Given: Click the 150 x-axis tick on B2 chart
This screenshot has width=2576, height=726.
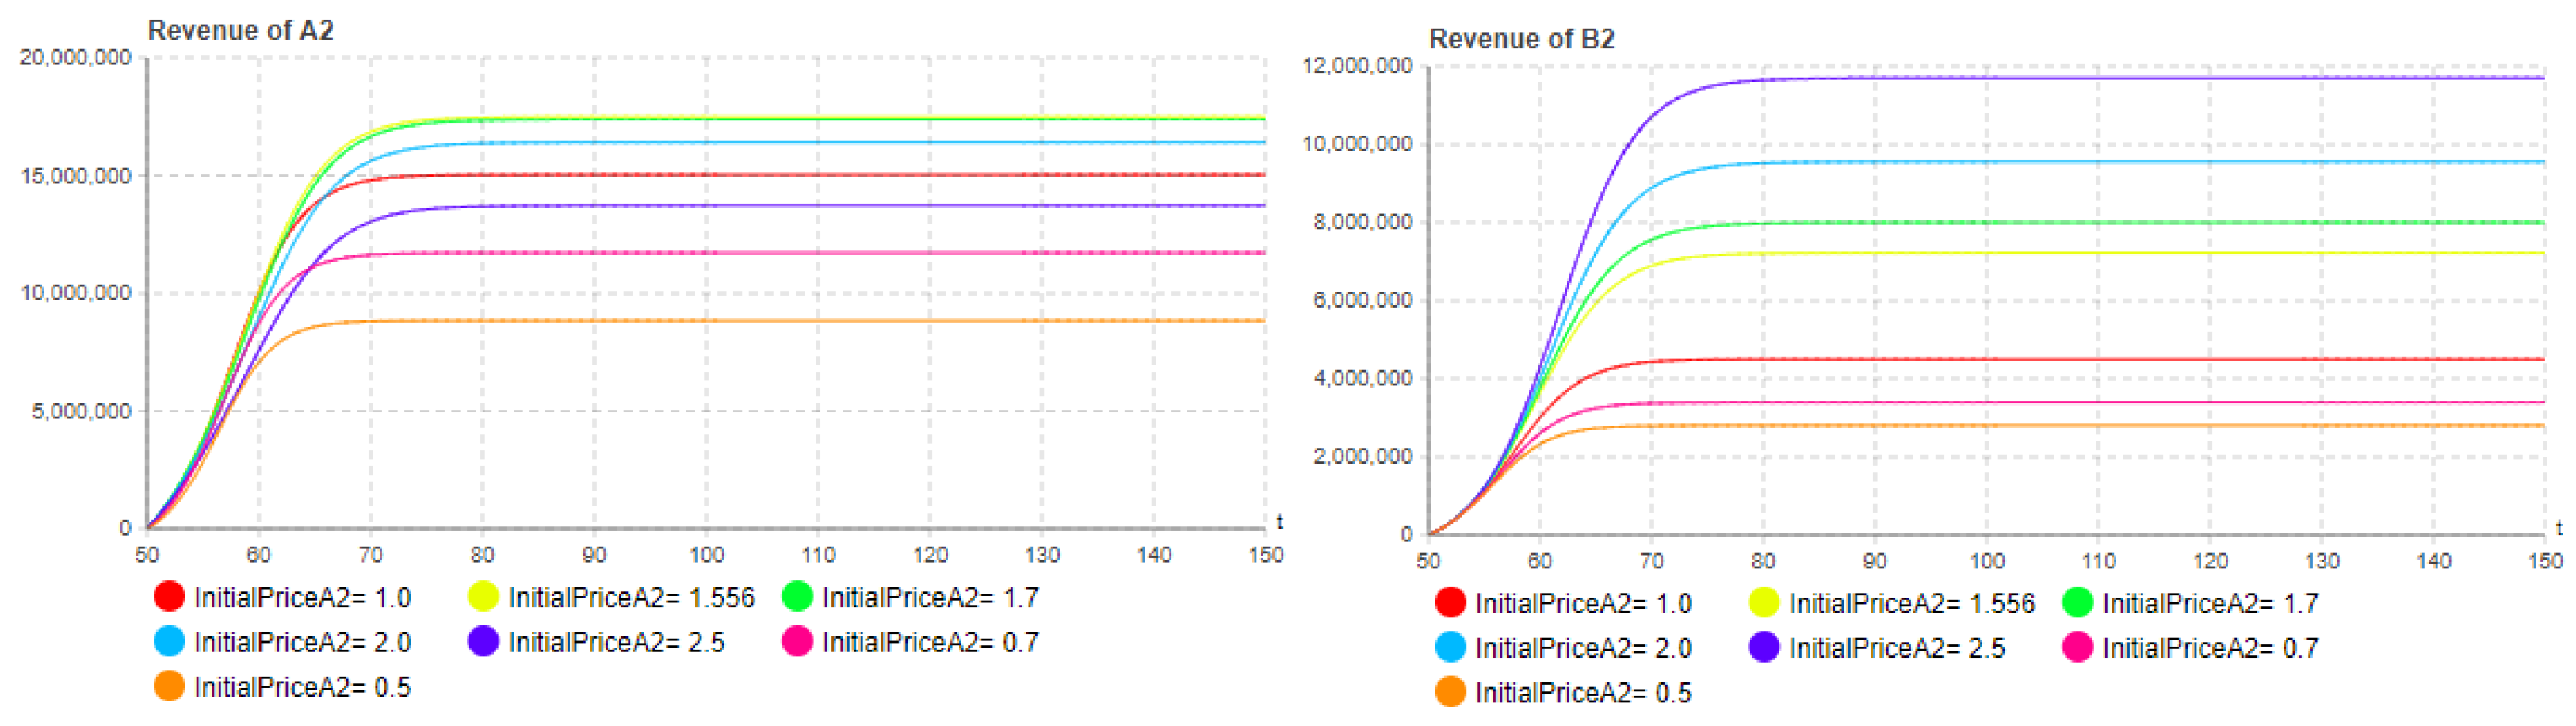Looking at the screenshot, I should (2545, 561).
